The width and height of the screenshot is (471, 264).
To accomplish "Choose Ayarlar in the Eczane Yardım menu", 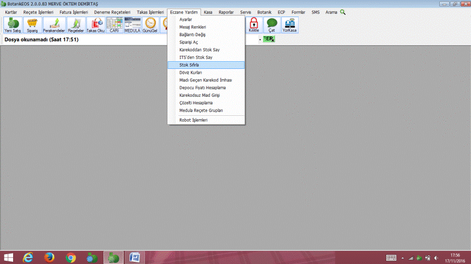I will (185, 19).
